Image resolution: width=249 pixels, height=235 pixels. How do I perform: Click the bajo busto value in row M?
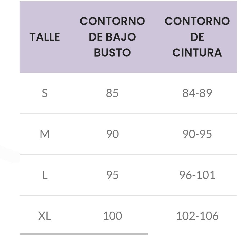tap(112, 134)
